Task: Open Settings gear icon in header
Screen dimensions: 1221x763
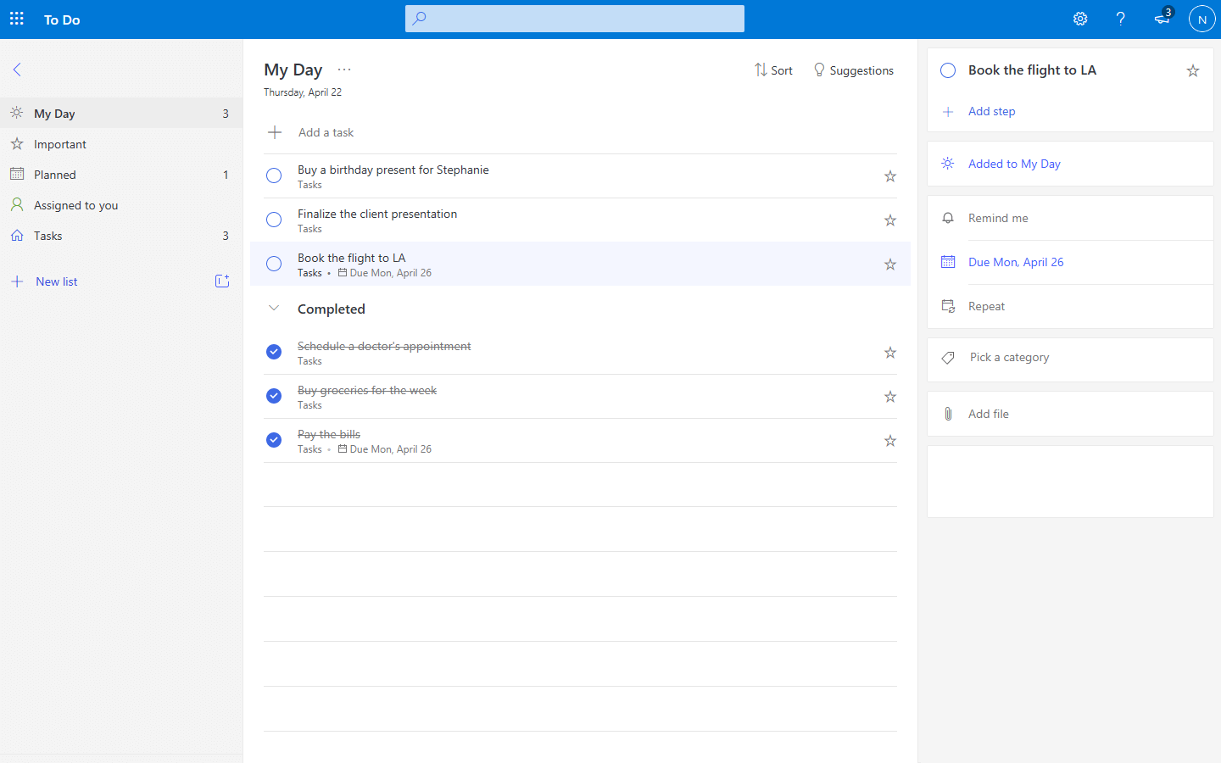Action: coord(1080,19)
